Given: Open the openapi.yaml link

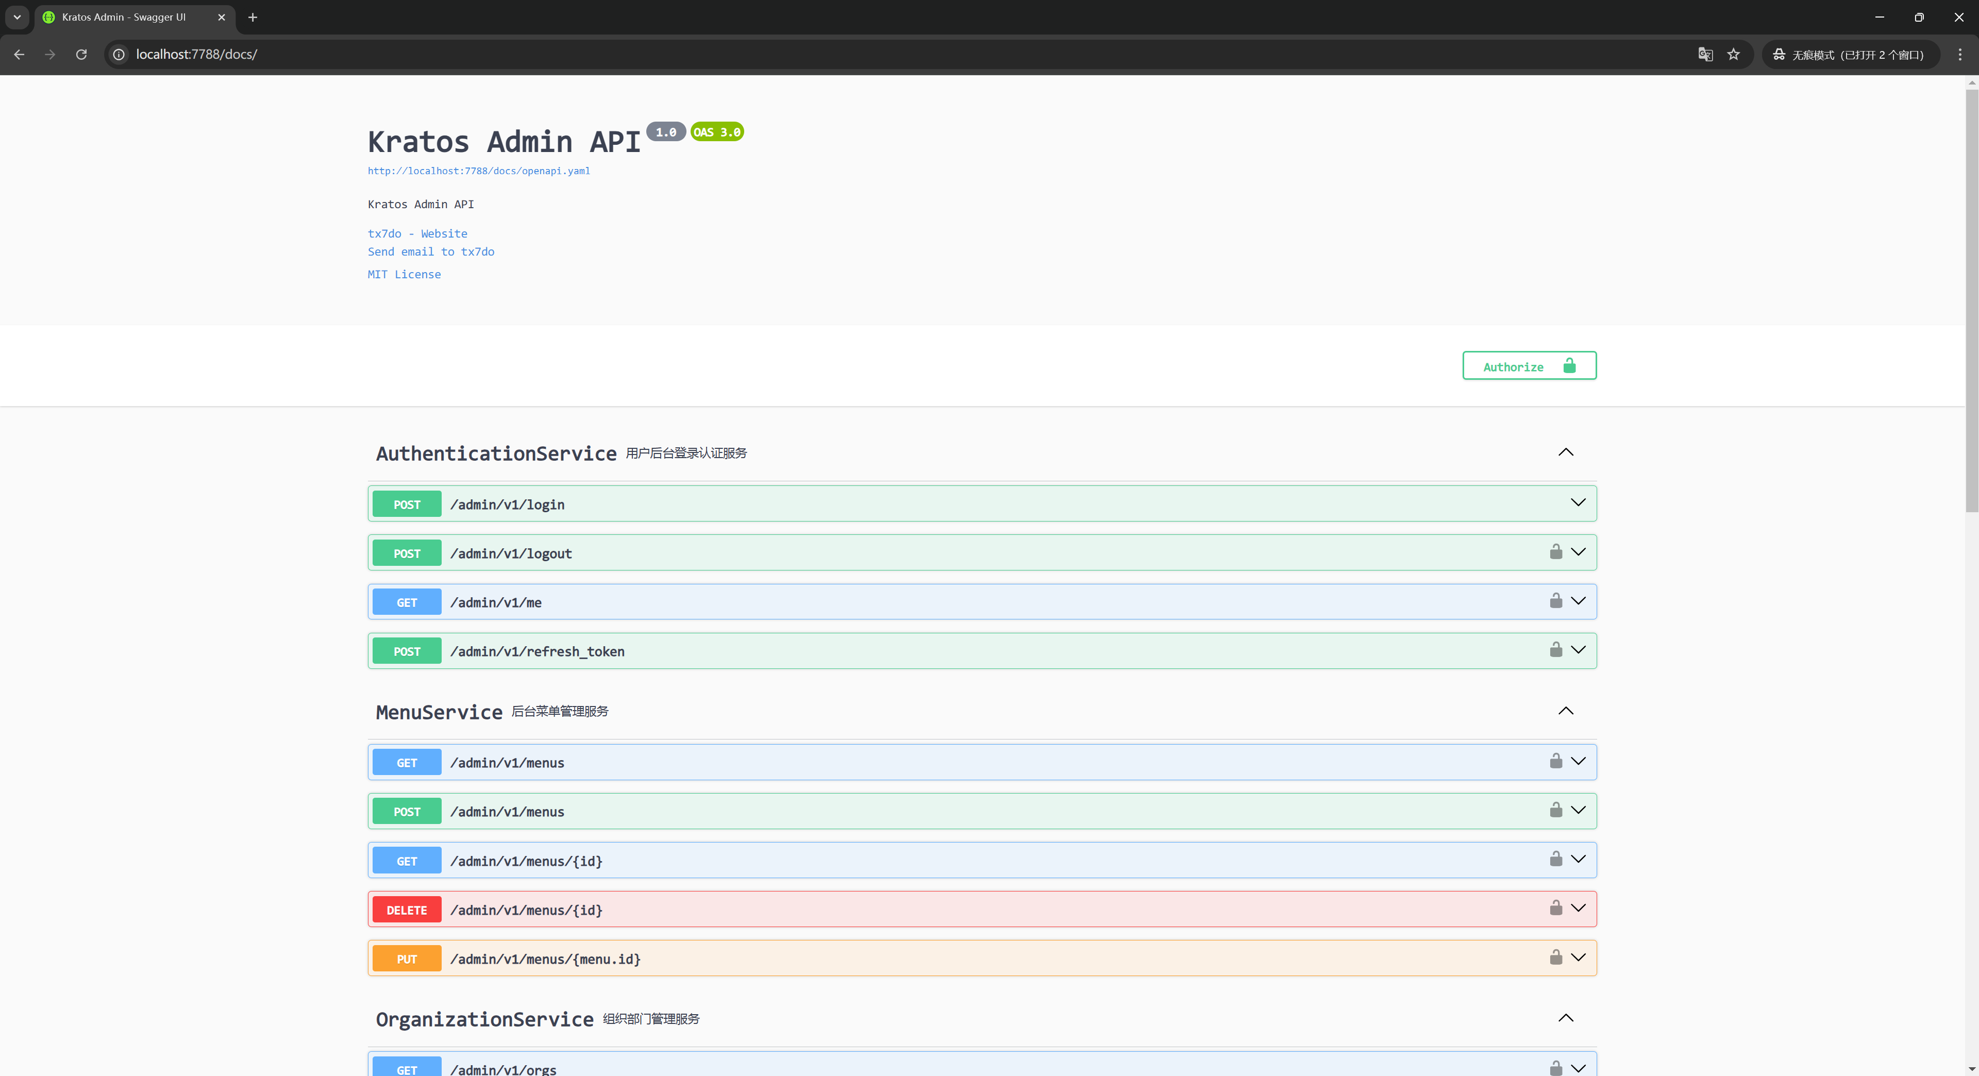Looking at the screenshot, I should pos(479,171).
